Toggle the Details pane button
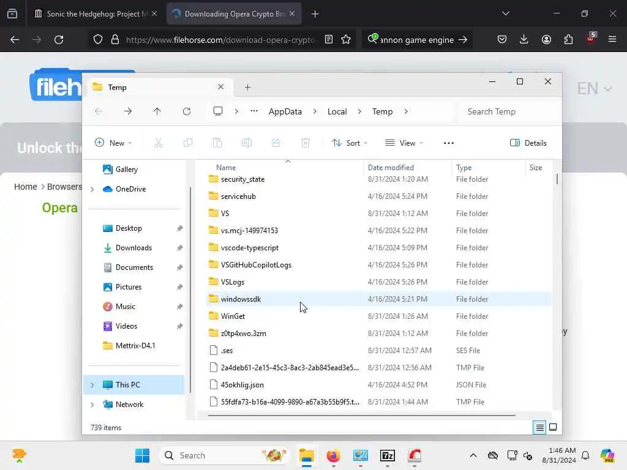The width and height of the screenshot is (627, 470). pyautogui.click(x=528, y=143)
